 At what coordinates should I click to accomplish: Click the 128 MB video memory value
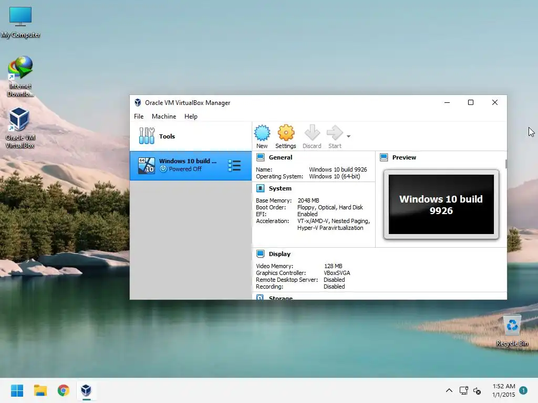(x=333, y=266)
